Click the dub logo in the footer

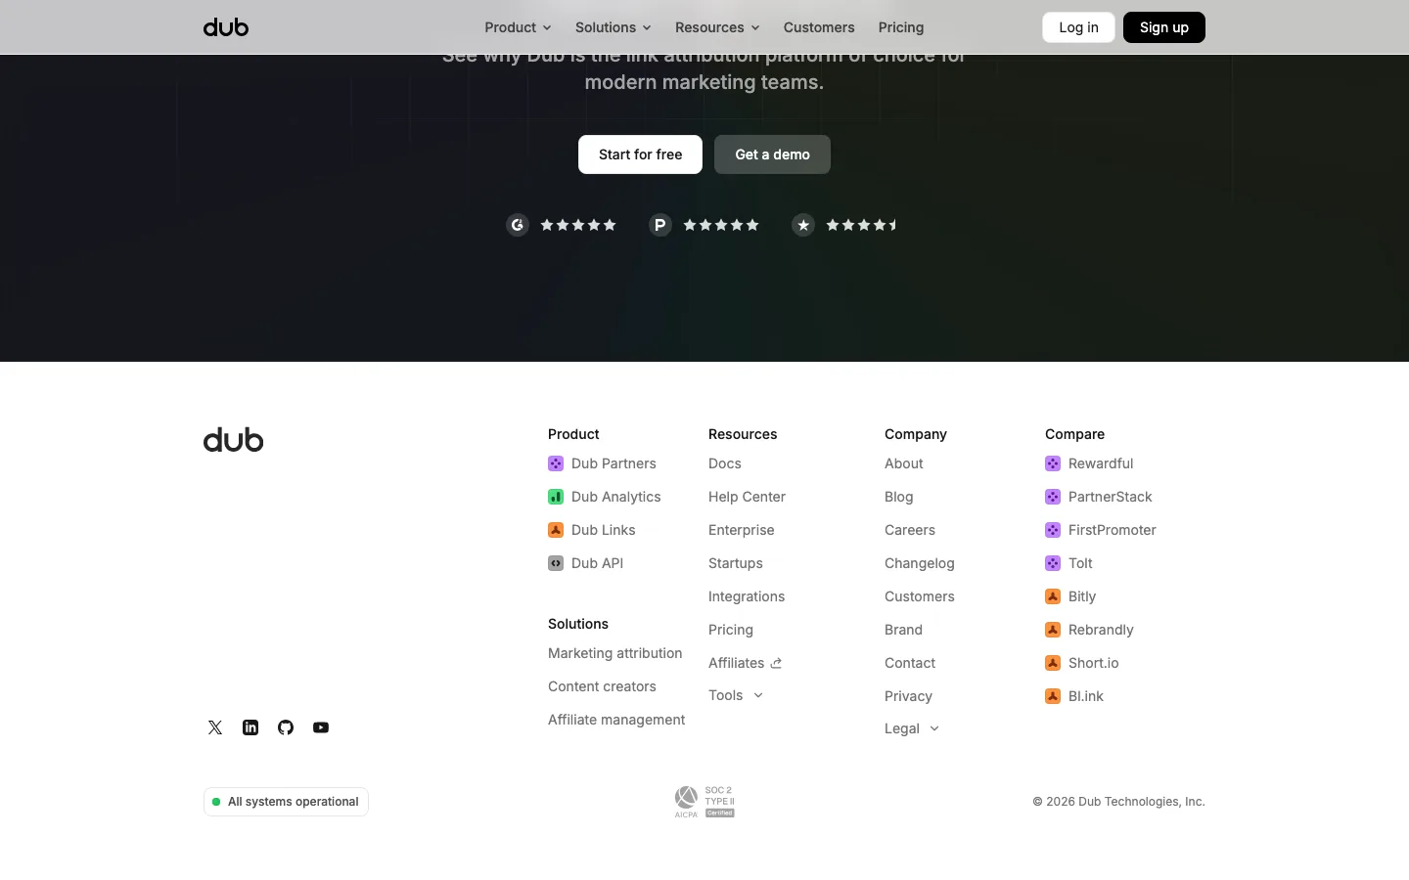[x=233, y=440]
